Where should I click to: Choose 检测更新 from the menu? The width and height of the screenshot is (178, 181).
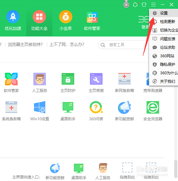pos(164,22)
